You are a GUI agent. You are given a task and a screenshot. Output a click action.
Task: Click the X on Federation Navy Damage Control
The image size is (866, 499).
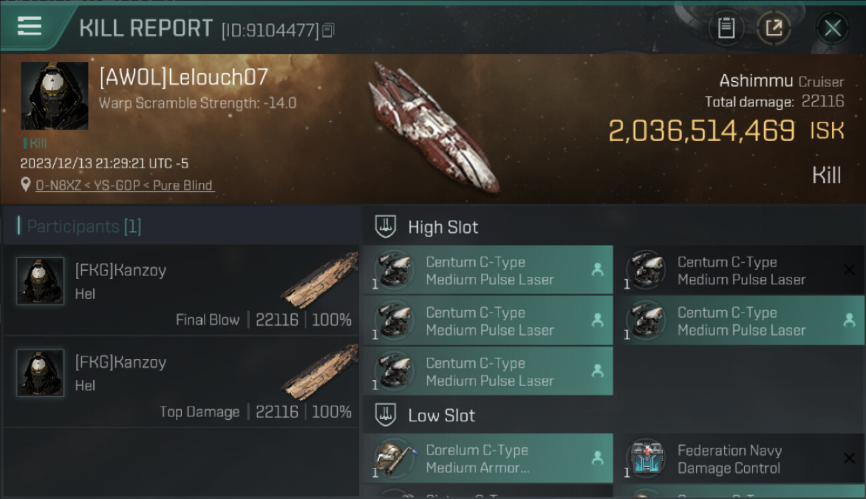click(849, 458)
